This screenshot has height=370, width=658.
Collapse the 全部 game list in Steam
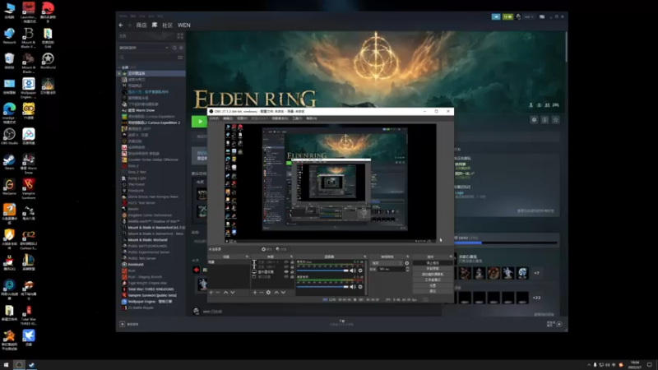[x=119, y=67]
